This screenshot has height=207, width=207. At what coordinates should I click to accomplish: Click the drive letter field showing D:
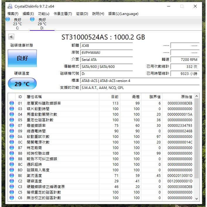106,73
